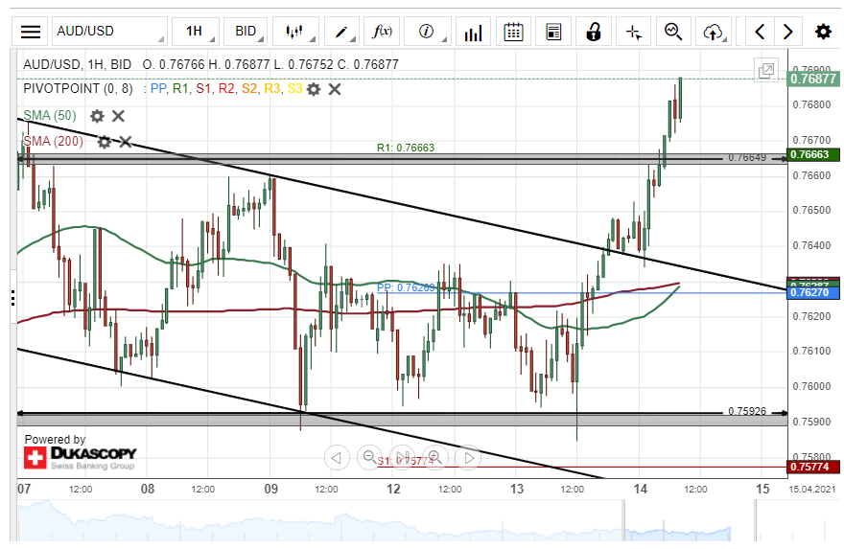Click the overview navigator strip

(386, 520)
